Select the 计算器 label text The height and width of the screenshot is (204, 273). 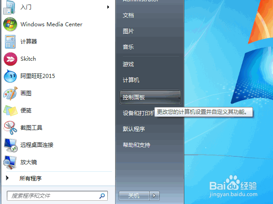click(x=29, y=41)
